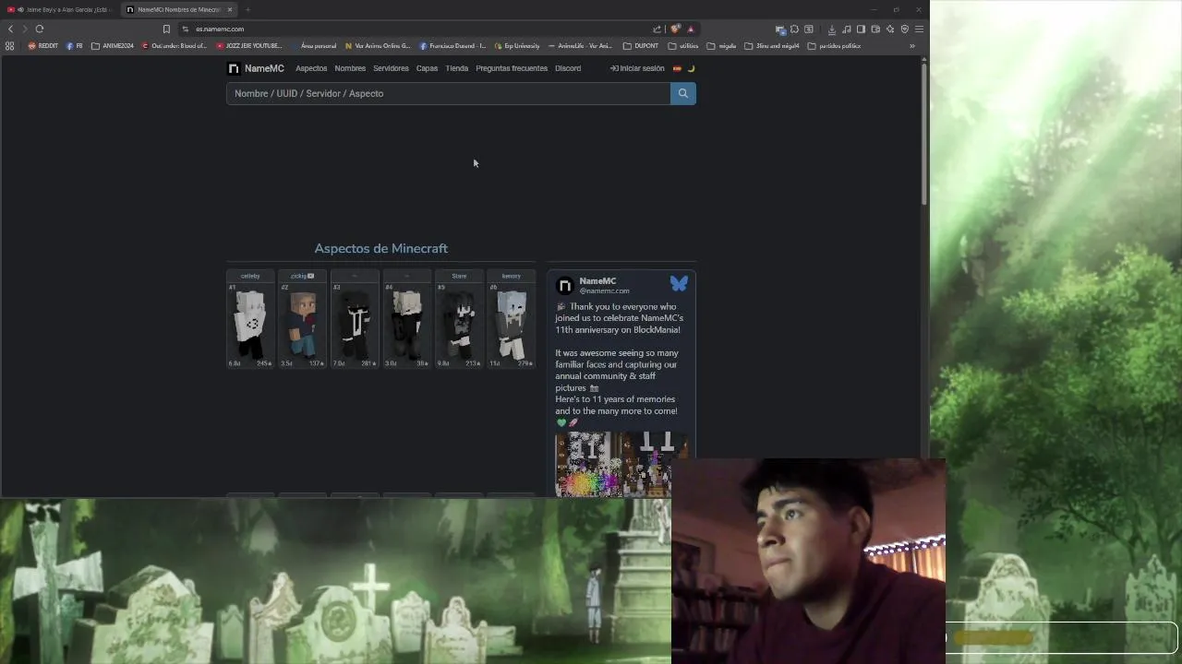Open the wallet icon in toolbar
The height and width of the screenshot is (664, 1182).
875,30
